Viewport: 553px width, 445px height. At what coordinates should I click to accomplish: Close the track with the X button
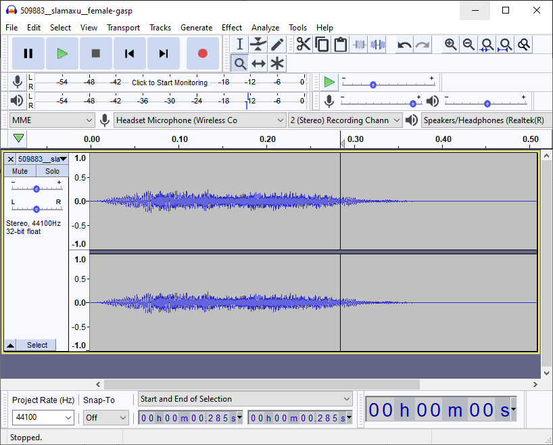(x=11, y=159)
